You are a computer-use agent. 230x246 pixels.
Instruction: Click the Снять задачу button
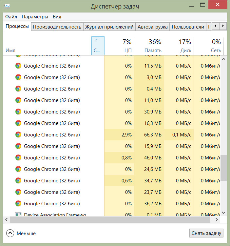pyautogui.click(x=206, y=233)
